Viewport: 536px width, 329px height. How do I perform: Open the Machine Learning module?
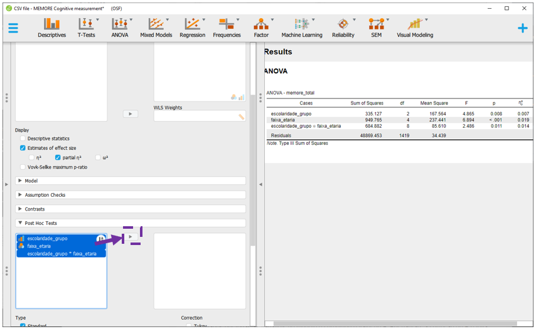click(301, 28)
